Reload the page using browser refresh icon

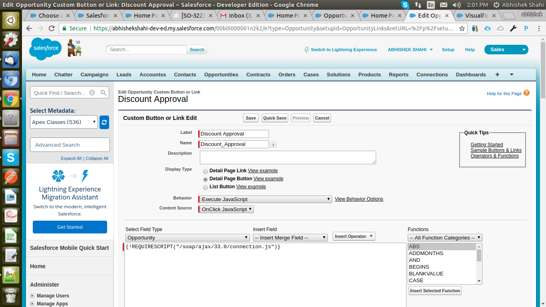pos(52,28)
